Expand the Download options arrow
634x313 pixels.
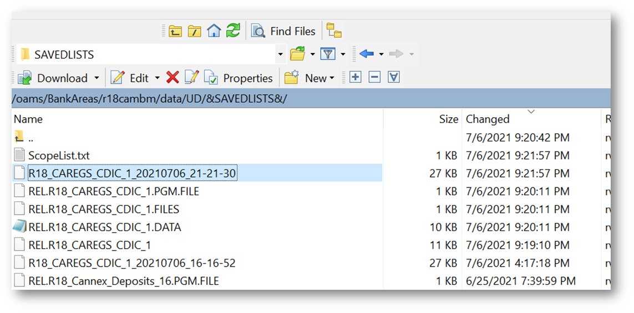(97, 78)
